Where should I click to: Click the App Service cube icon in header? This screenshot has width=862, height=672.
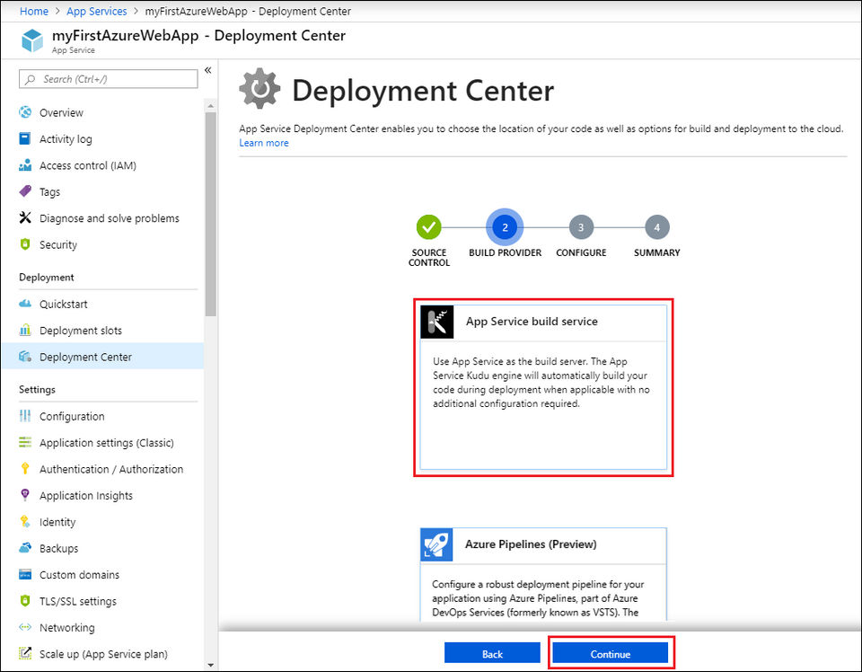pyautogui.click(x=32, y=40)
